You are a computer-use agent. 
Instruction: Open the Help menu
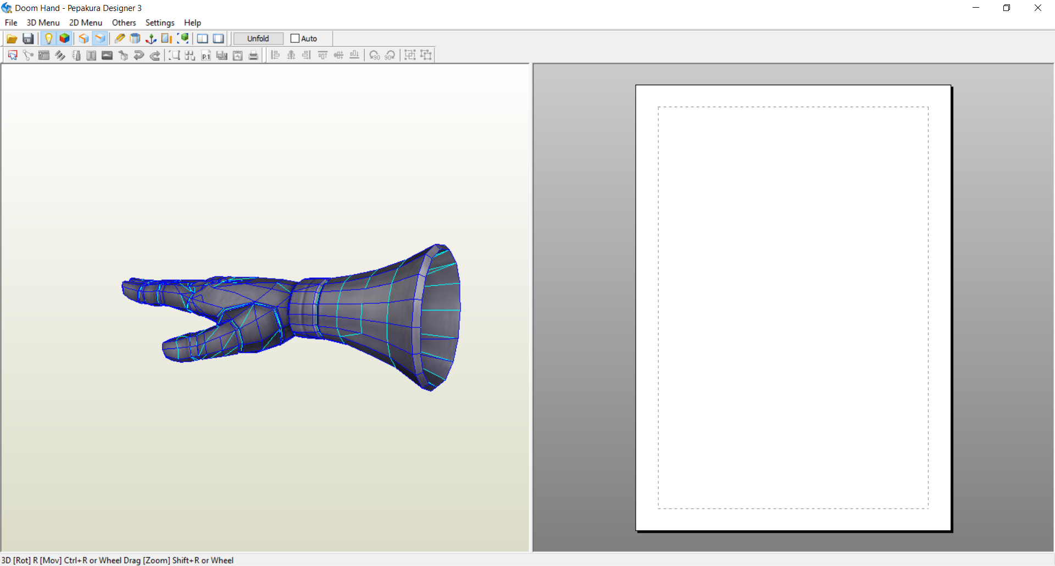192,23
